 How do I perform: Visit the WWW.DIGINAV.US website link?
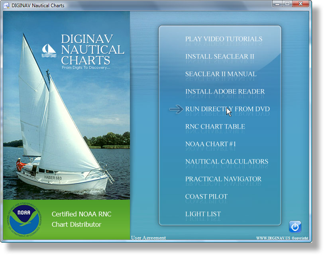pyautogui.click(x=273, y=238)
